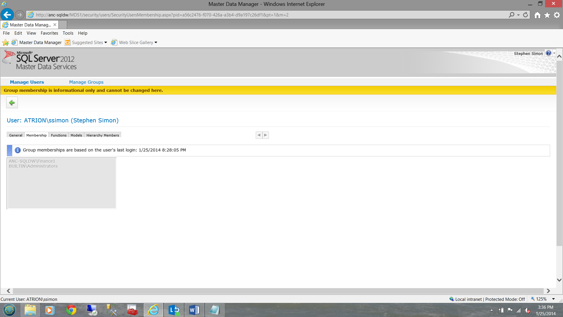Switch to the Functions tab
Viewport: 563px width, 317px height.
click(59, 135)
